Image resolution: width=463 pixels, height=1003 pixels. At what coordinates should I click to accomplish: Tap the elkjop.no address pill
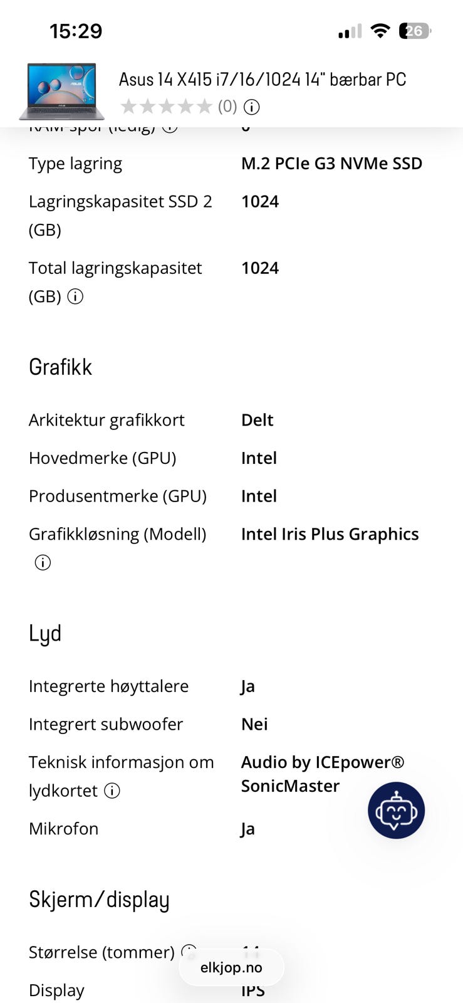pyautogui.click(x=231, y=967)
